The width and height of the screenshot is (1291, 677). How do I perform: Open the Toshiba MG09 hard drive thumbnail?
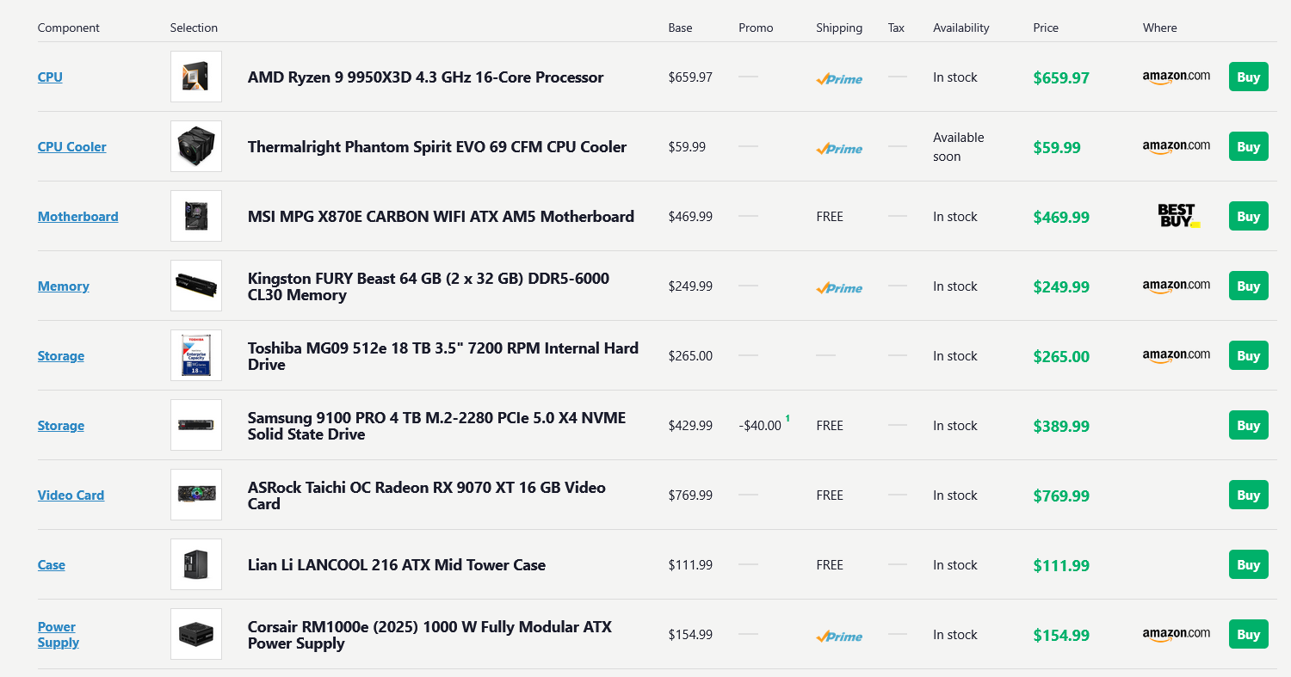196,355
